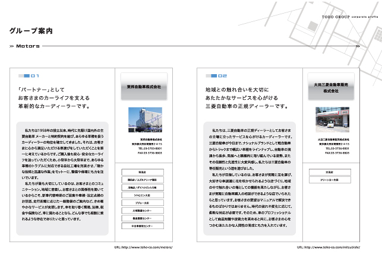This screenshot has width=382, height=273.
Task: Click the 地域との触れ合いを大切に headline line
Action: click(237, 90)
